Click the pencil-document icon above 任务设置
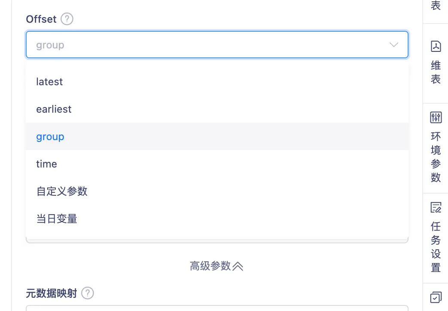The image size is (448, 311). [436, 208]
